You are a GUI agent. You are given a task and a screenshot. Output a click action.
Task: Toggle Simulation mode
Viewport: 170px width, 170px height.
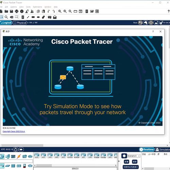163,150
